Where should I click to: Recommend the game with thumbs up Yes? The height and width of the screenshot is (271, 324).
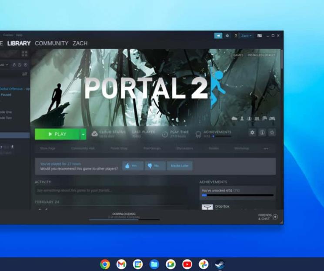pyautogui.click(x=133, y=166)
